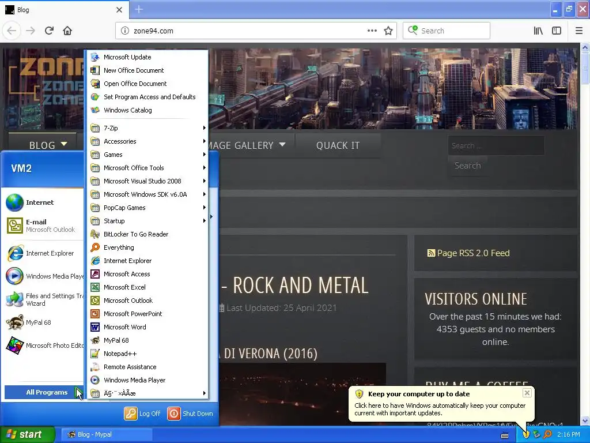The width and height of the screenshot is (590, 443).
Task: Open Files and Settings Transfer Wizard
Action: (43, 299)
